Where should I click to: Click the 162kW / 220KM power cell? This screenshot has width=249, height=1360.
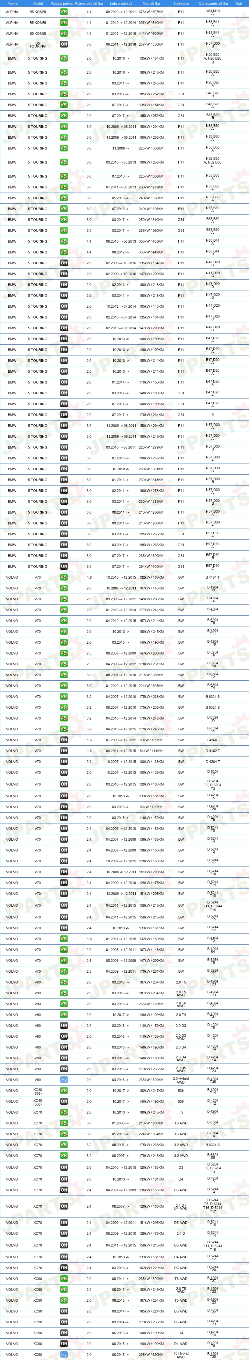pyautogui.click(x=151, y=1268)
